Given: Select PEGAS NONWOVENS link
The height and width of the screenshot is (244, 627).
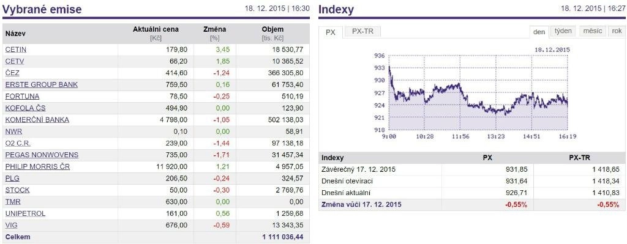Looking at the screenshot, I should point(42,155).
